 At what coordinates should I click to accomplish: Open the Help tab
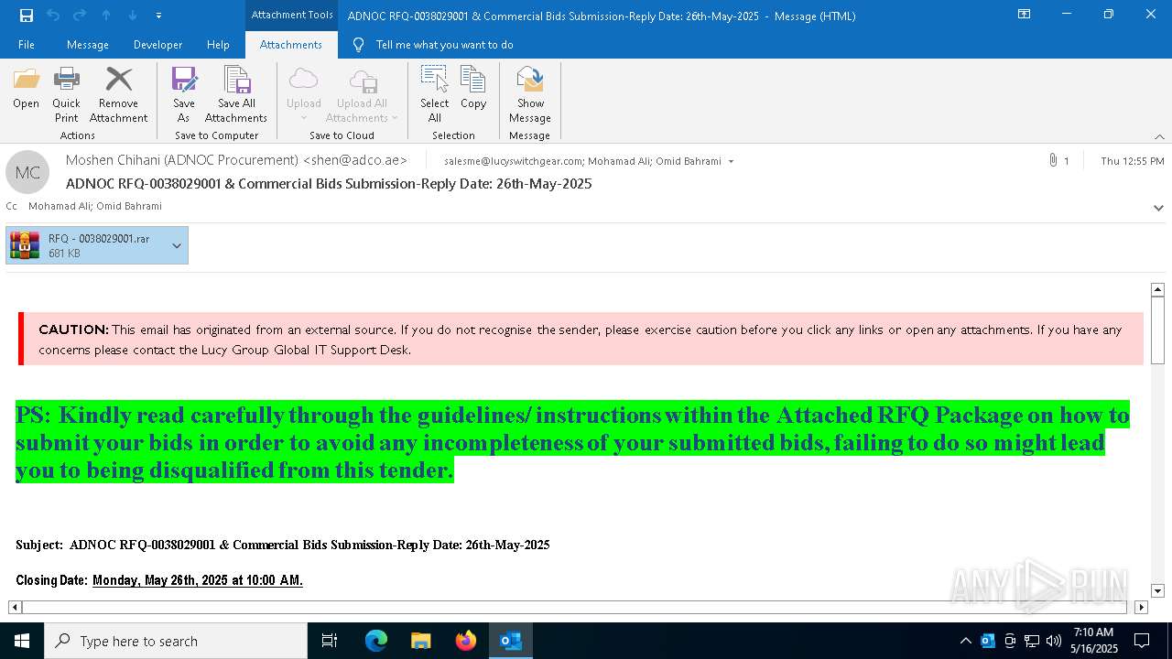point(218,45)
